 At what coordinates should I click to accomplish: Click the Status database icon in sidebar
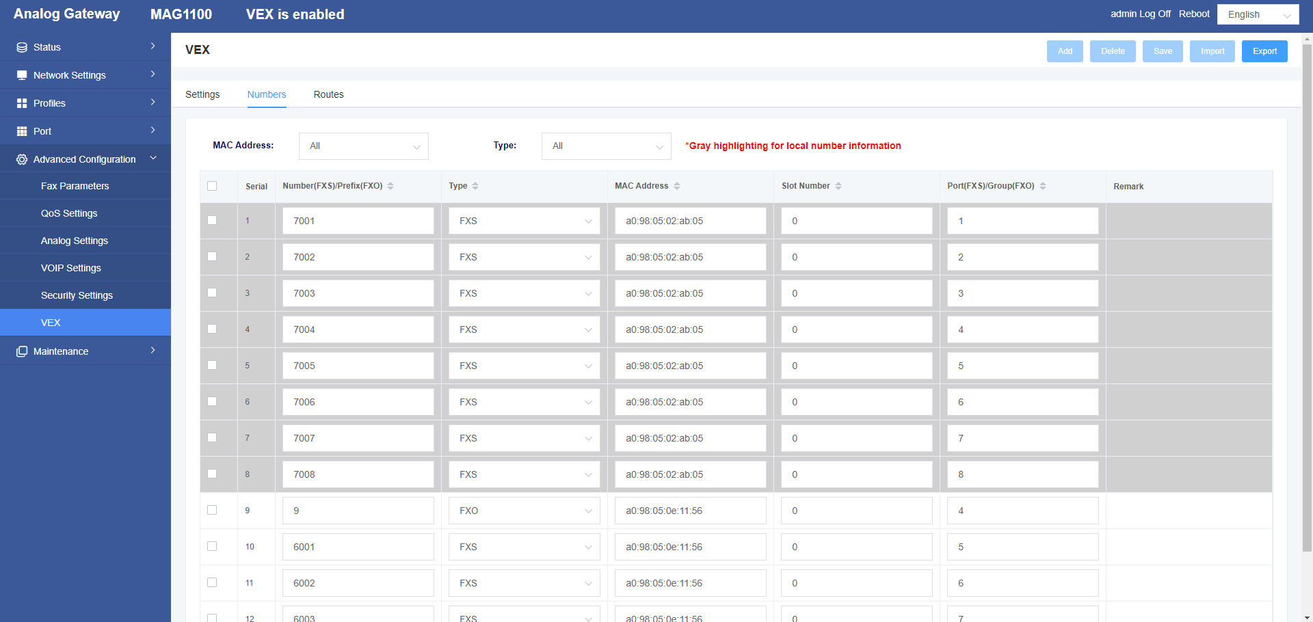click(x=22, y=47)
